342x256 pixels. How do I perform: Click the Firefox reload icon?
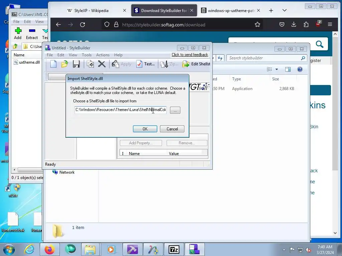[82, 25]
